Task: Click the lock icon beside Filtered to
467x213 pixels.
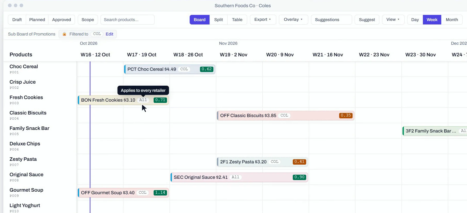Action: click(64, 34)
